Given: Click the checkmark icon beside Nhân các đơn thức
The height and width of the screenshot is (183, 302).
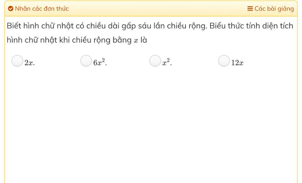Looking at the screenshot, I should click(x=11, y=9).
